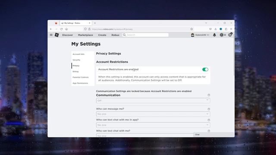Image resolution: width=276 pixels, height=155 pixels.
Task: Open the notifications bell
Action: point(214,35)
